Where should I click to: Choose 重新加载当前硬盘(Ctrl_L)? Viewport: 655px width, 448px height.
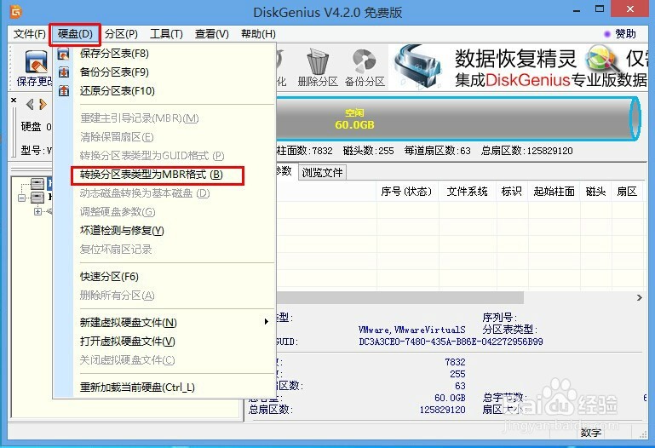(x=165, y=387)
